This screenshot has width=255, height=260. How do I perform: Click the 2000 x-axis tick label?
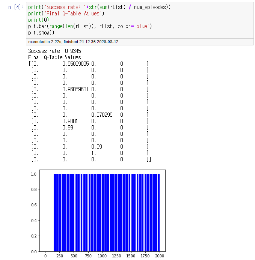tap(160, 256)
